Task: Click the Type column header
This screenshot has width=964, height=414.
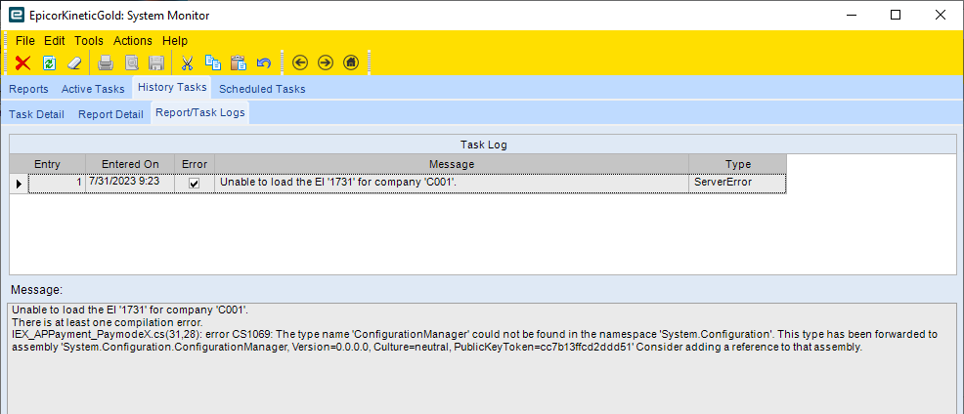Action: click(x=738, y=164)
